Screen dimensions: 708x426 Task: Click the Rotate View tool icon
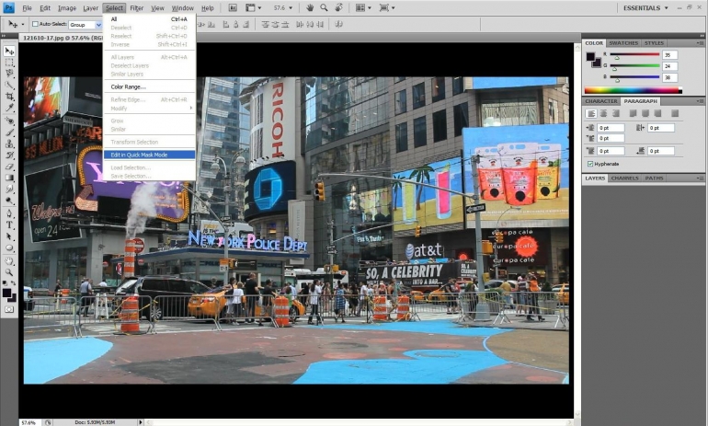point(338,7)
